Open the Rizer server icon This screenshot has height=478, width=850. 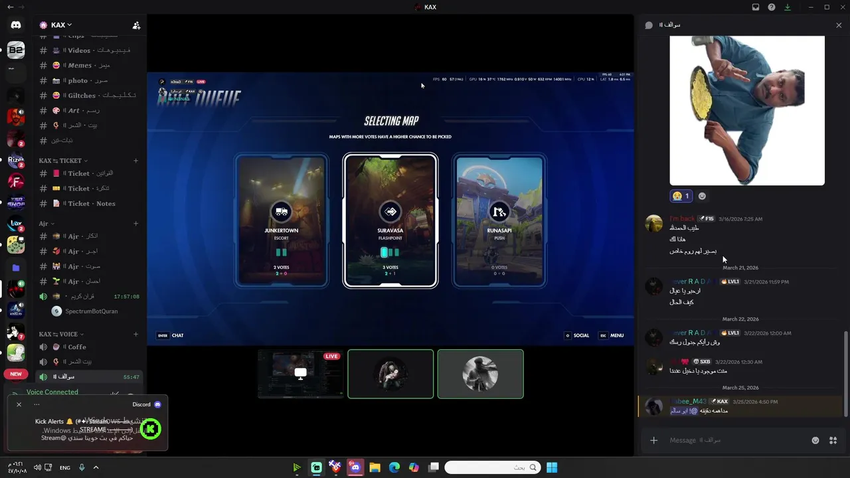tap(16, 159)
